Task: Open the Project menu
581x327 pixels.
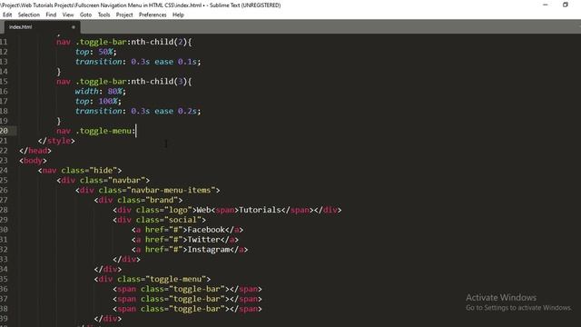Action: (124, 15)
